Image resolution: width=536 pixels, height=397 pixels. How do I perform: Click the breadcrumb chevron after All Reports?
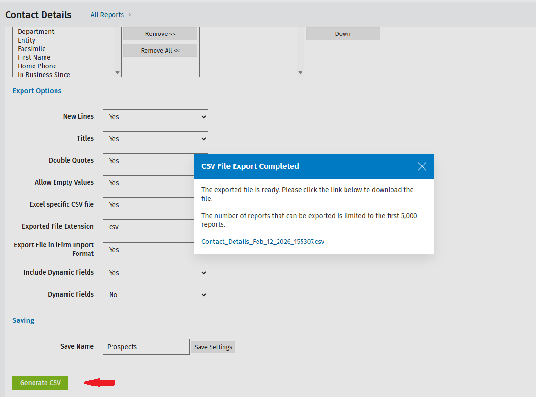(130, 15)
